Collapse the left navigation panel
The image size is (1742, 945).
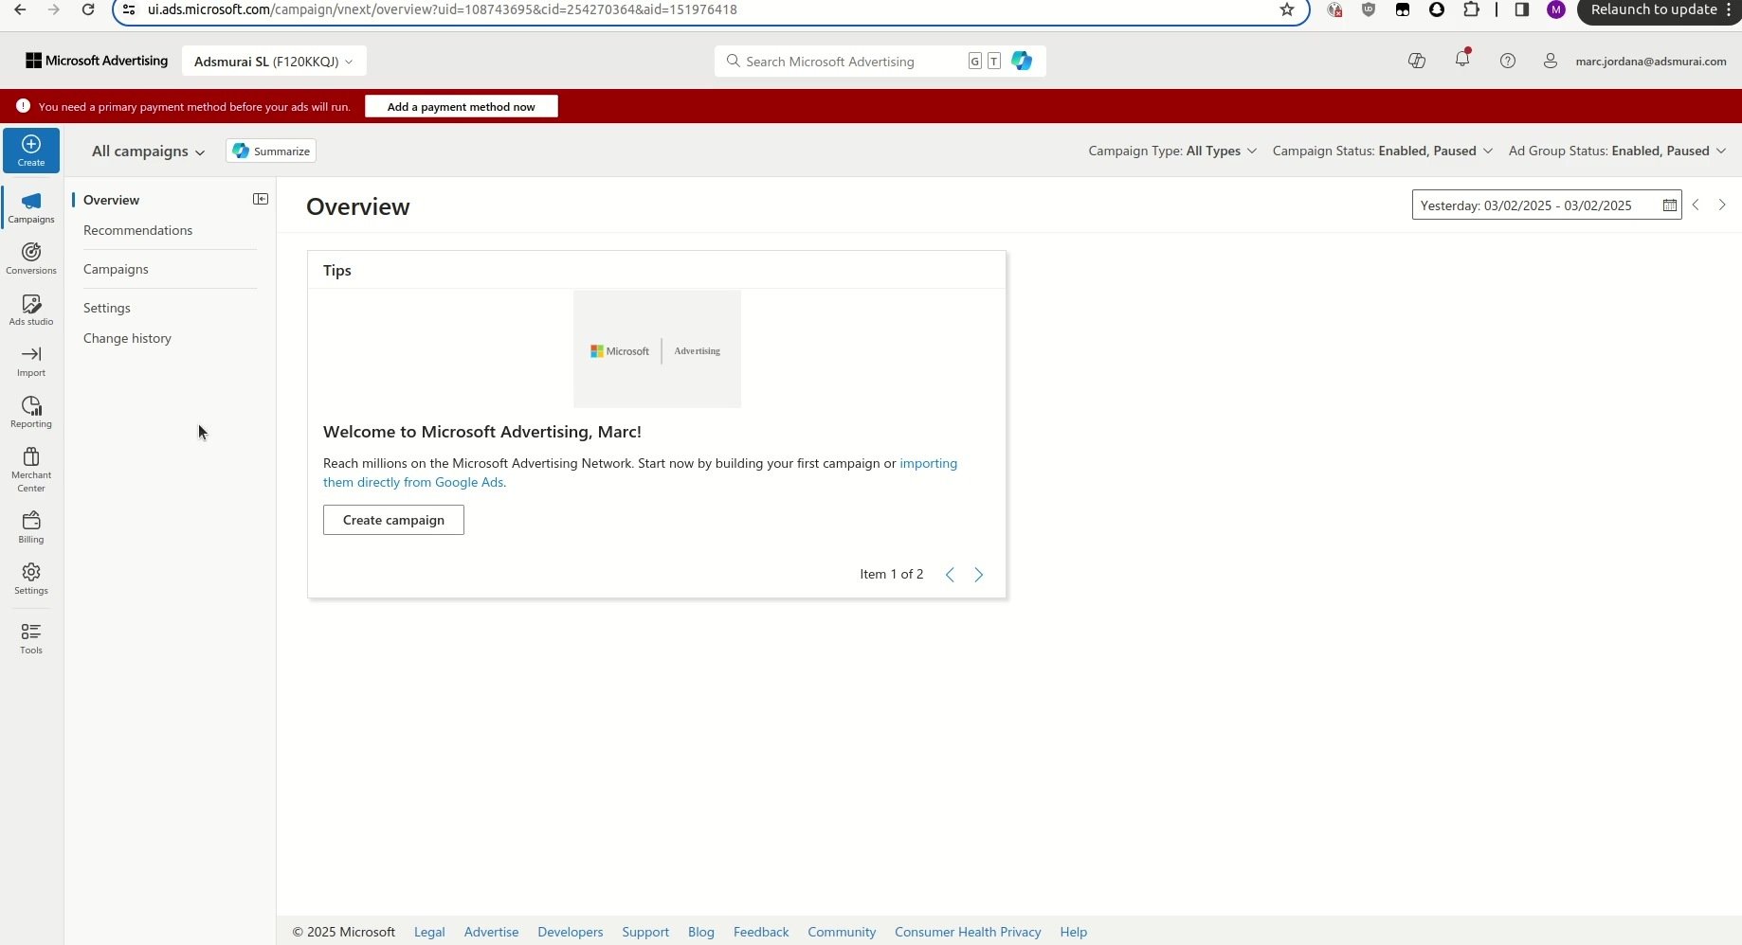pyautogui.click(x=261, y=199)
